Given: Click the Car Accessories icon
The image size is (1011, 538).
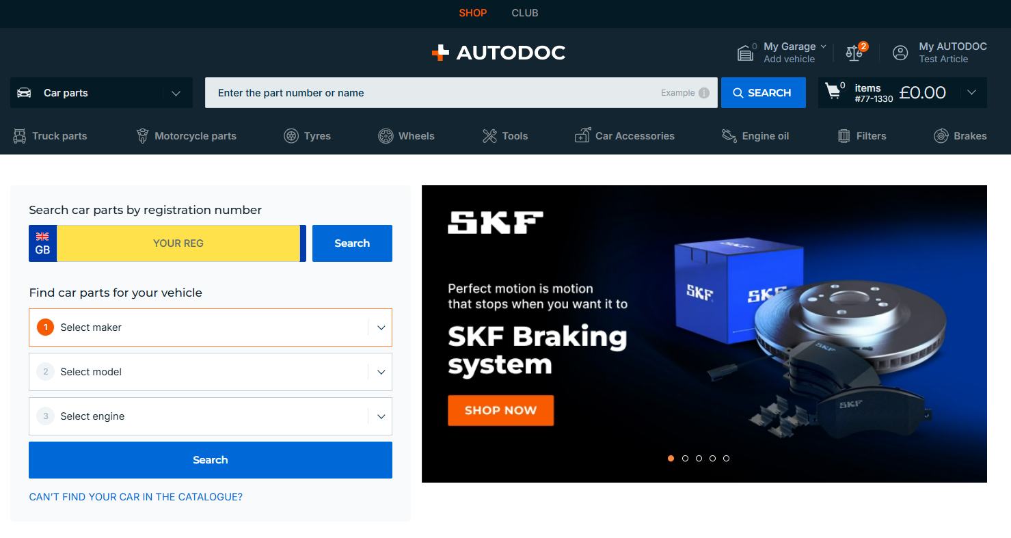Looking at the screenshot, I should (582, 136).
